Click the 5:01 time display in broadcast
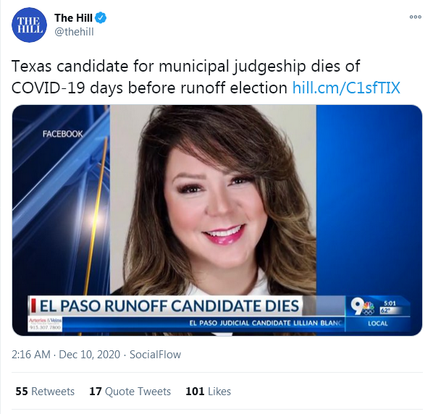This screenshot has height=414, width=433. coord(390,303)
